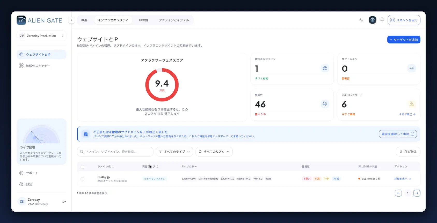Image resolution: width=437 pixels, height=223 pixels.
Task: Sort by 資産タイプ column header
Action: (150, 166)
